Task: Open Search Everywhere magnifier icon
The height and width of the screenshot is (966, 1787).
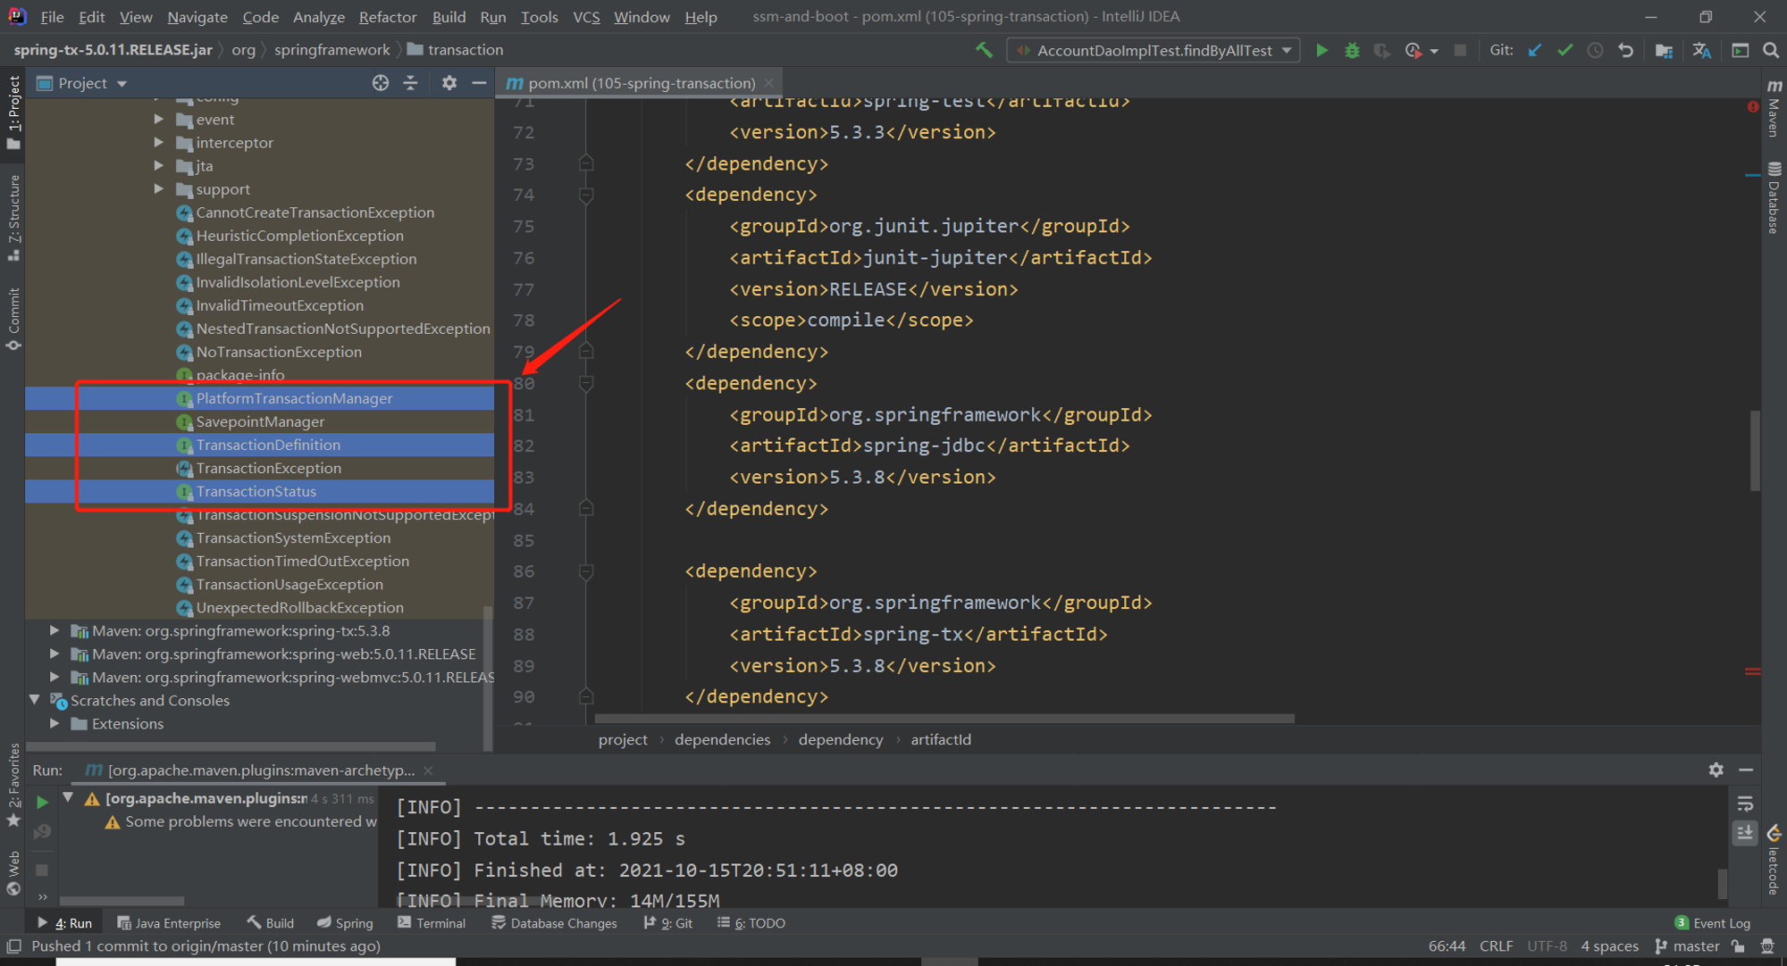Action: tap(1770, 50)
